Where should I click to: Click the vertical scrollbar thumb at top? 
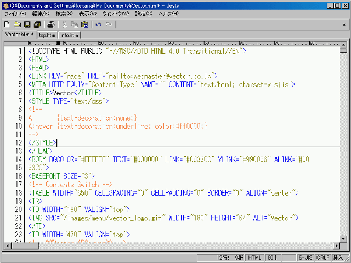tap(343, 50)
